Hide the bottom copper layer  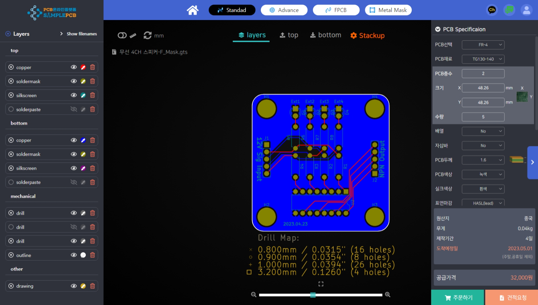[74, 140]
